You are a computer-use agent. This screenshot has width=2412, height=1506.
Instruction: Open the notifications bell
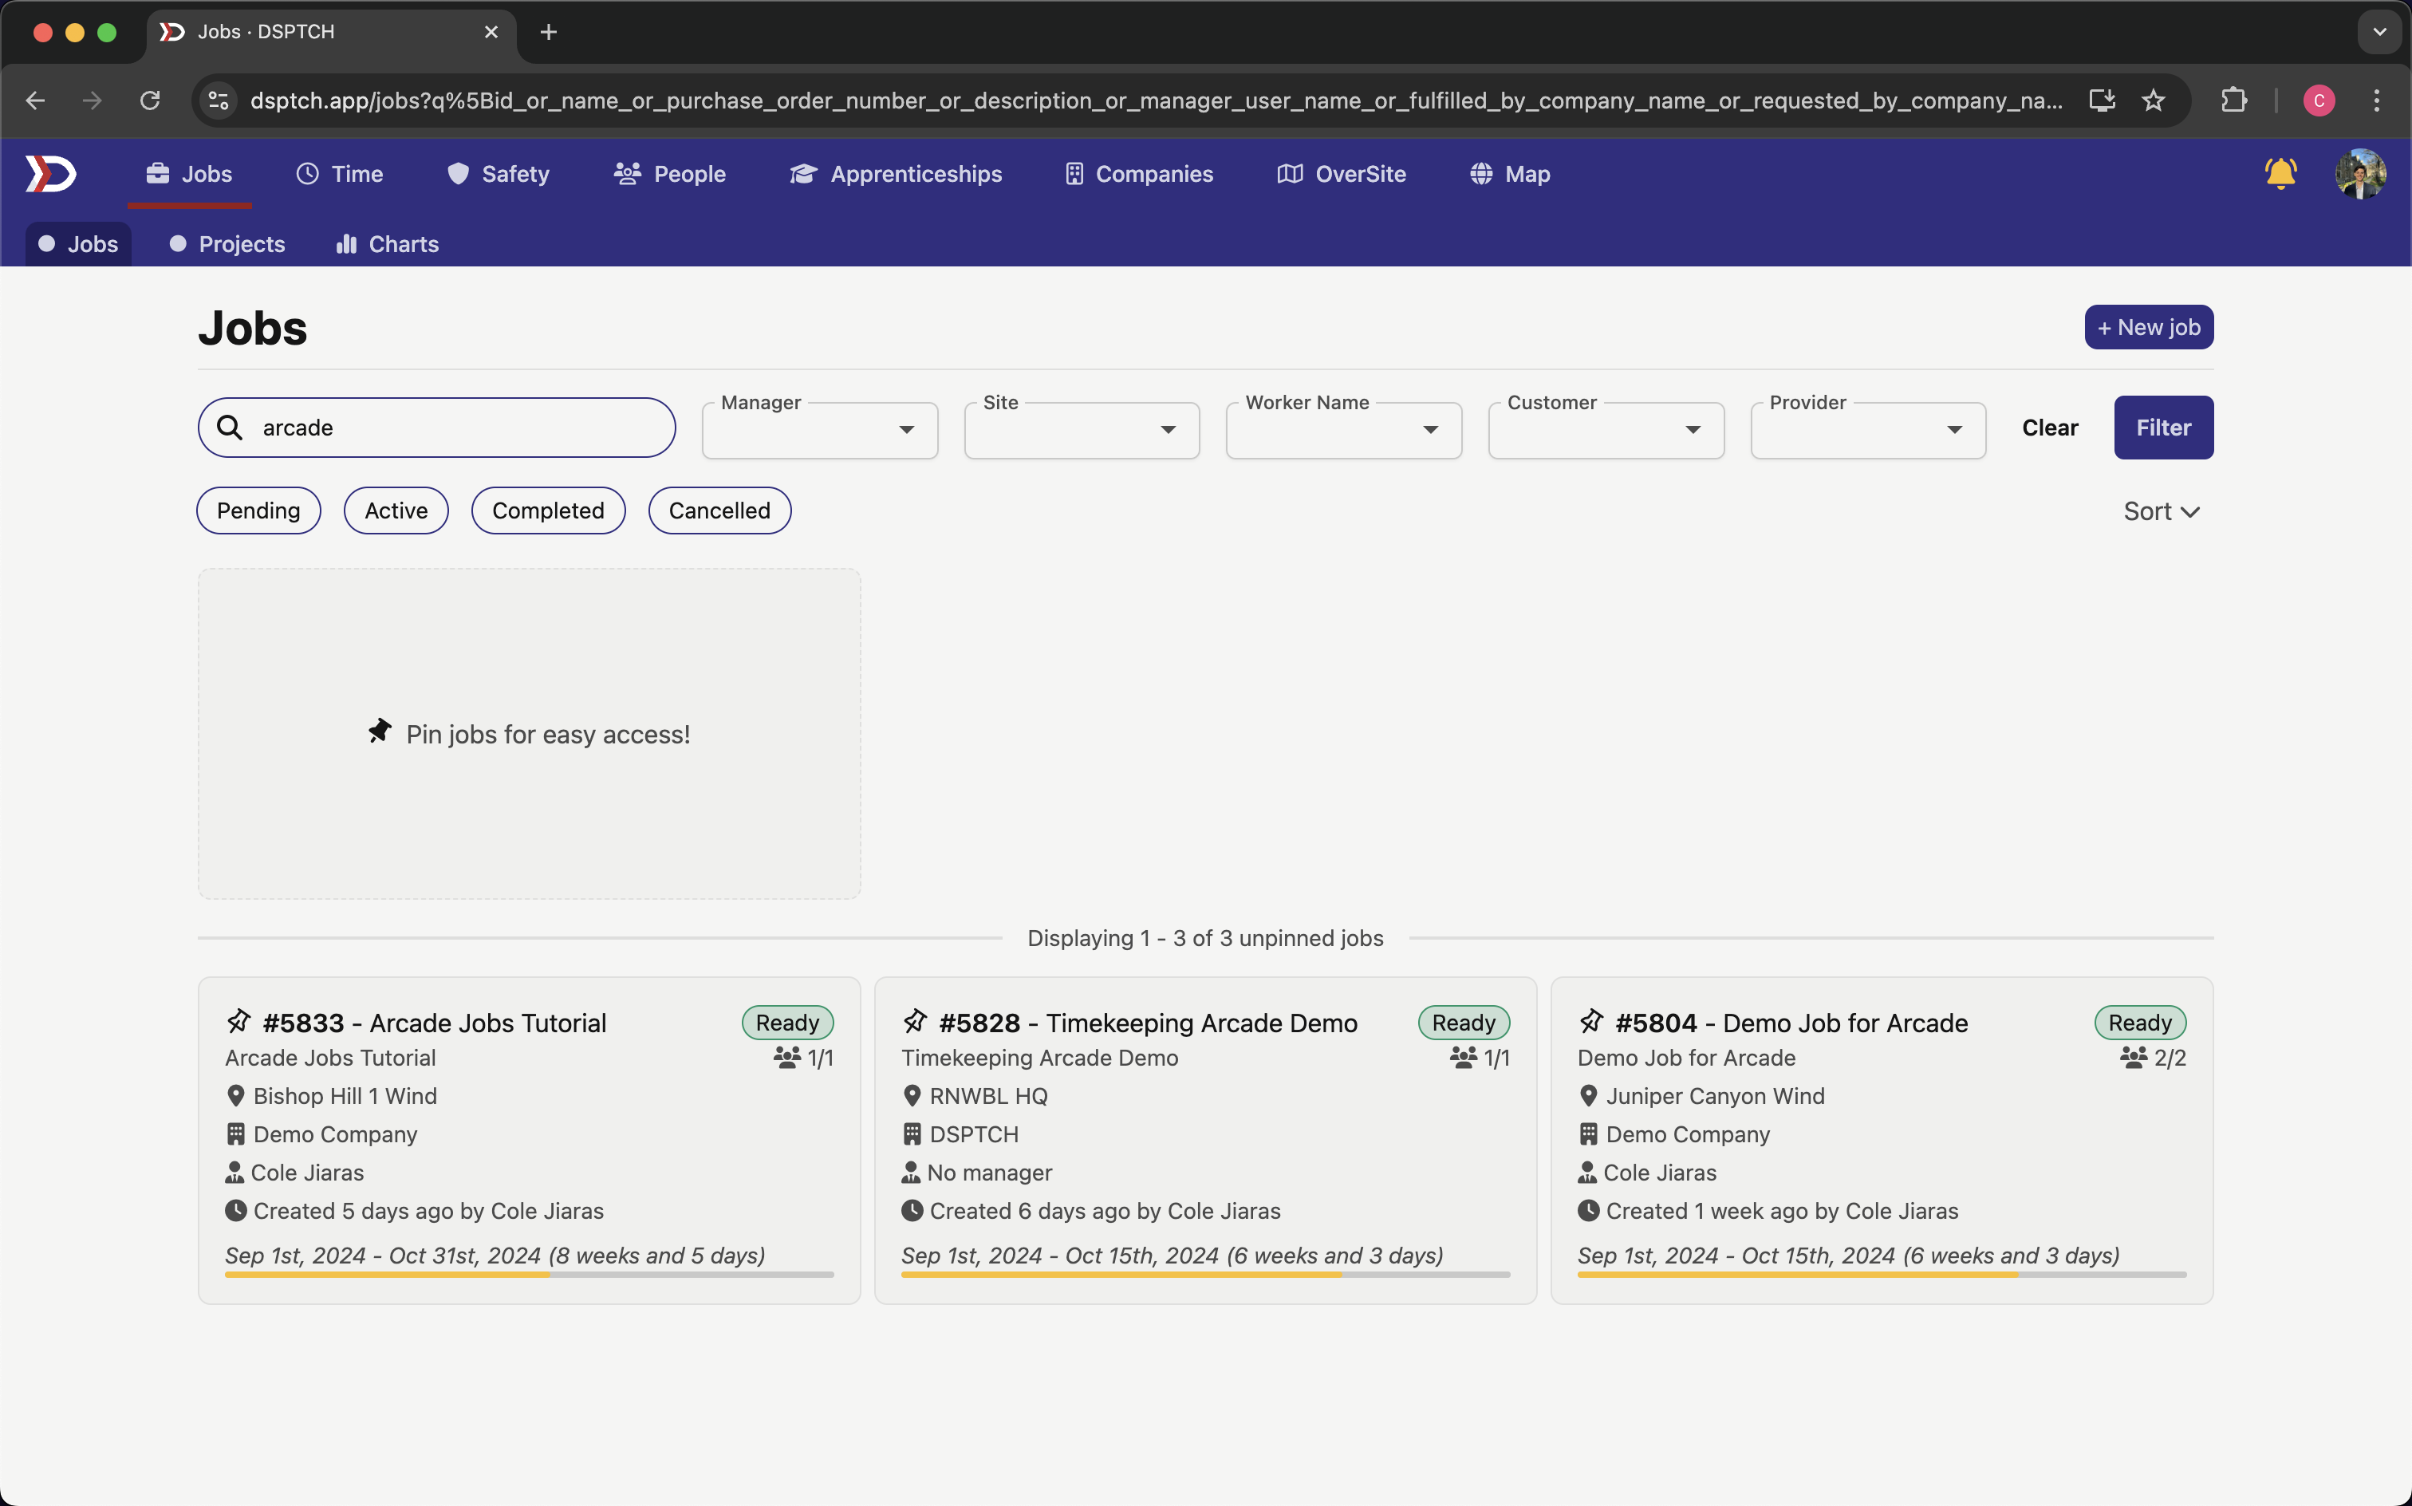[x=2280, y=173]
